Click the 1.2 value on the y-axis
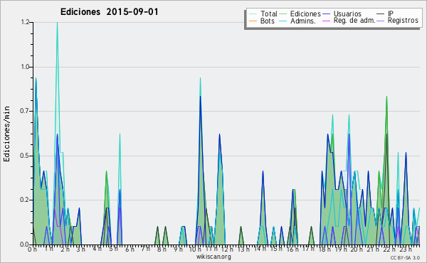427x263 pixels. (25, 22)
